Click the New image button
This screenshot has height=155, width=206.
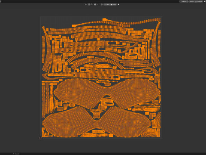click(x=107, y=4)
